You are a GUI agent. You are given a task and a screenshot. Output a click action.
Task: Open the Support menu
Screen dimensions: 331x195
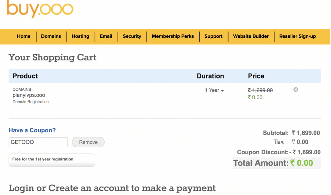pos(213,36)
